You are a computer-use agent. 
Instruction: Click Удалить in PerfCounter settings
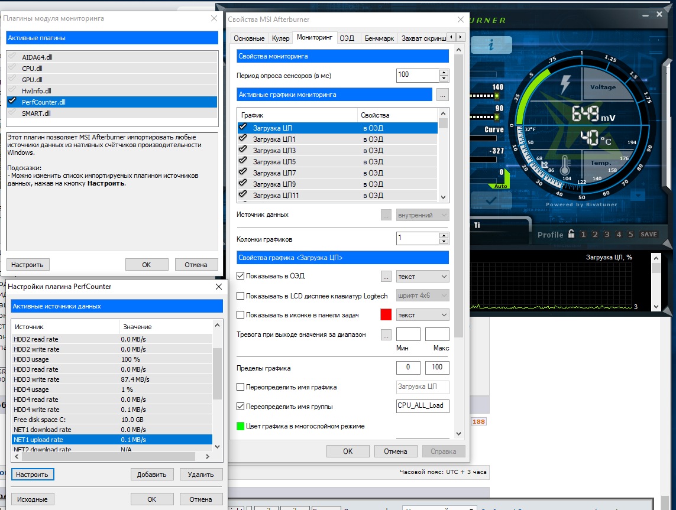coord(201,475)
